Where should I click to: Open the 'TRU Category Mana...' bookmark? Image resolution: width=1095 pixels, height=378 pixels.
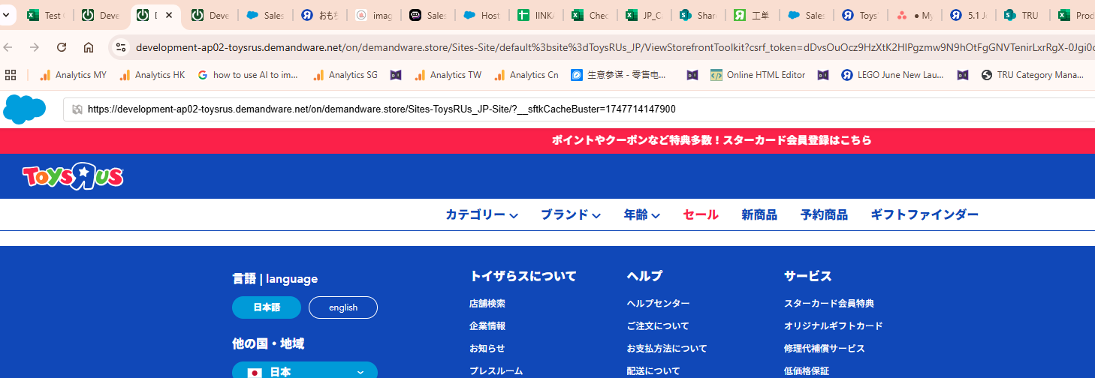pyautogui.click(x=1033, y=75)
